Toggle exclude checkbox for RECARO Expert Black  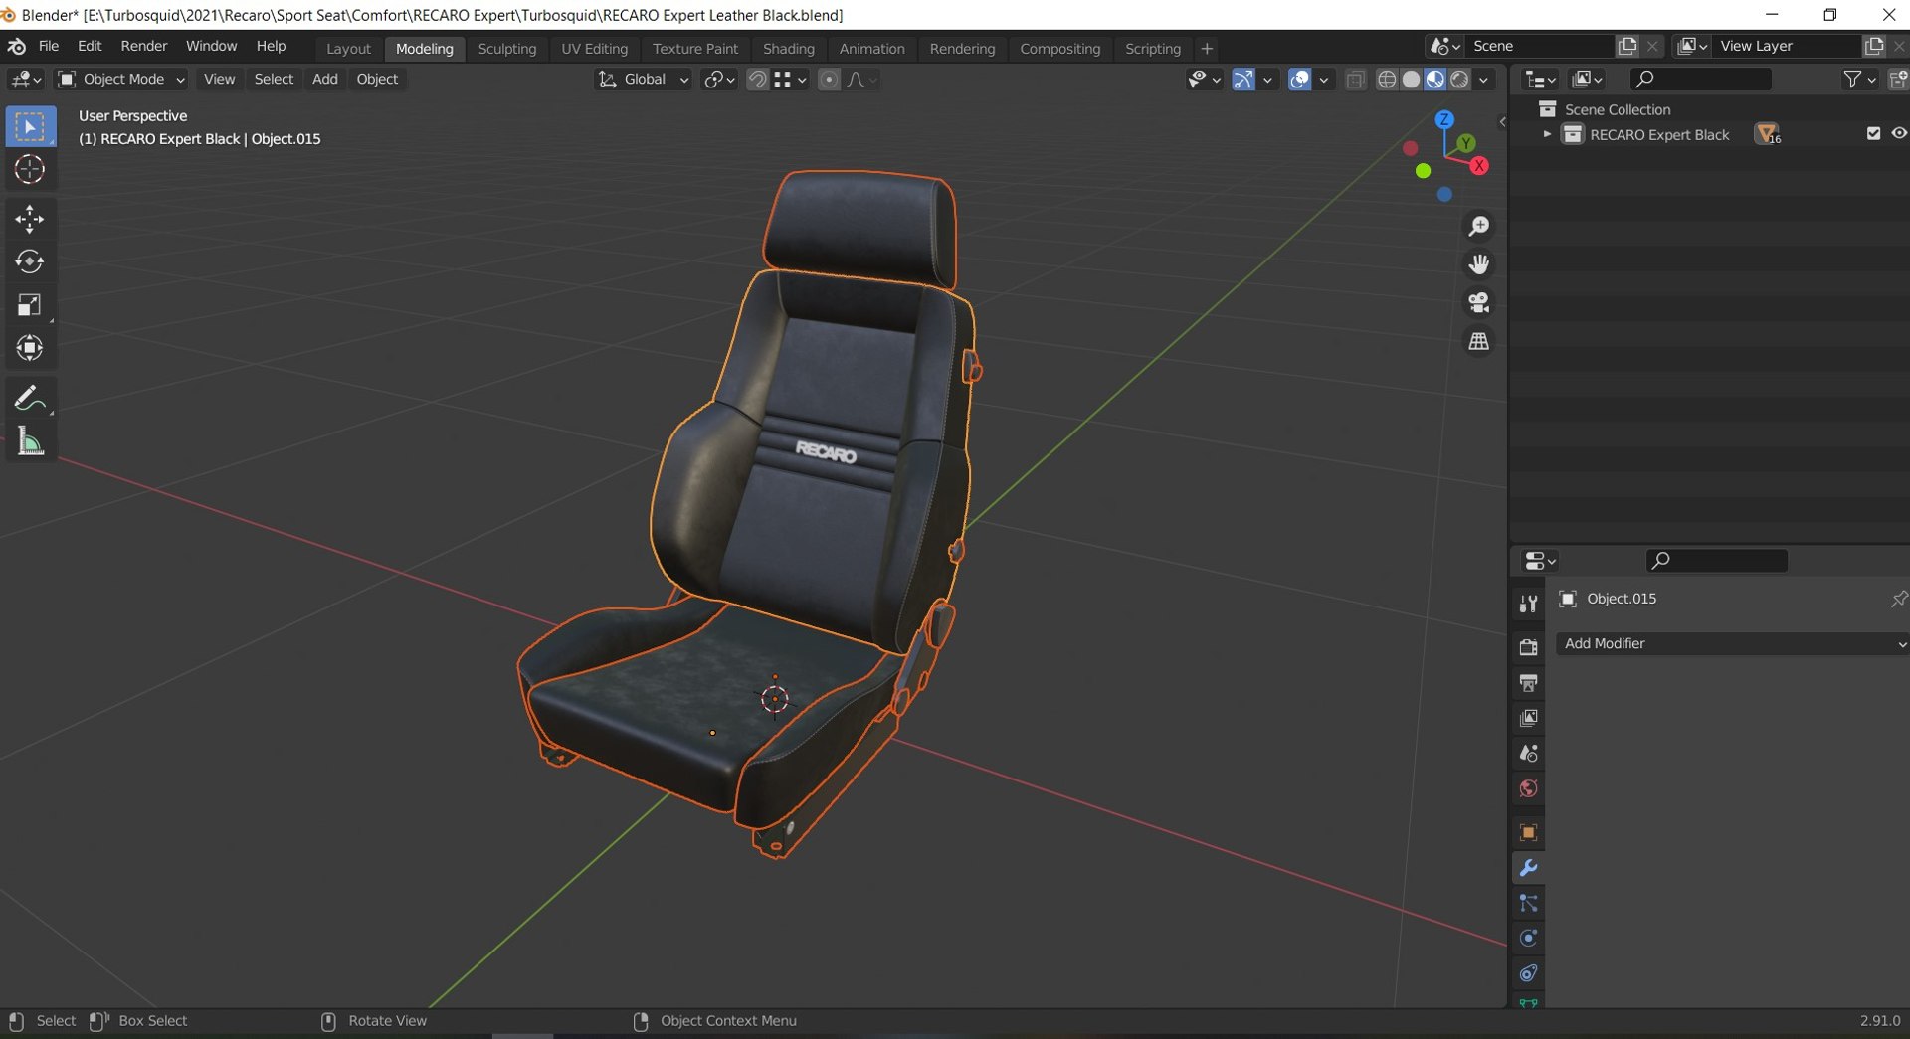point(1873,133)
